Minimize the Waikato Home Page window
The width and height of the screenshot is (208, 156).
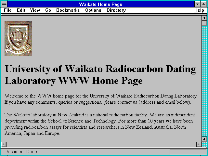pos(197,4)
